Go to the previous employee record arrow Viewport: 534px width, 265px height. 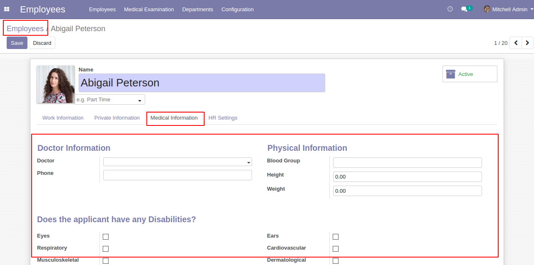pyautogui.click(x=516, y=43)
